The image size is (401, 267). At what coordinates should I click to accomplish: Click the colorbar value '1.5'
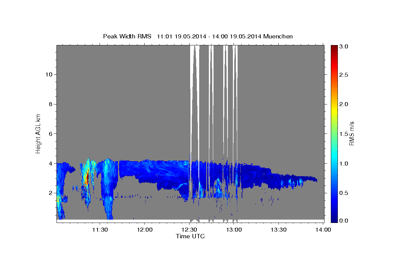tap(345, 134)
